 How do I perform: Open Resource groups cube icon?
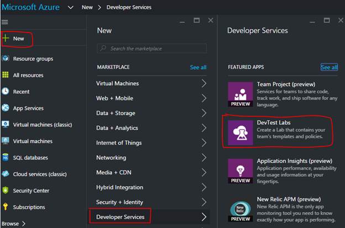tap(6, 59)
